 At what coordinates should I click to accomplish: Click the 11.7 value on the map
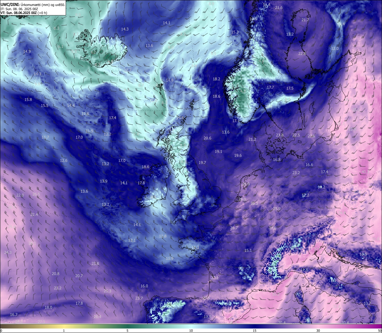click(45, 137)
